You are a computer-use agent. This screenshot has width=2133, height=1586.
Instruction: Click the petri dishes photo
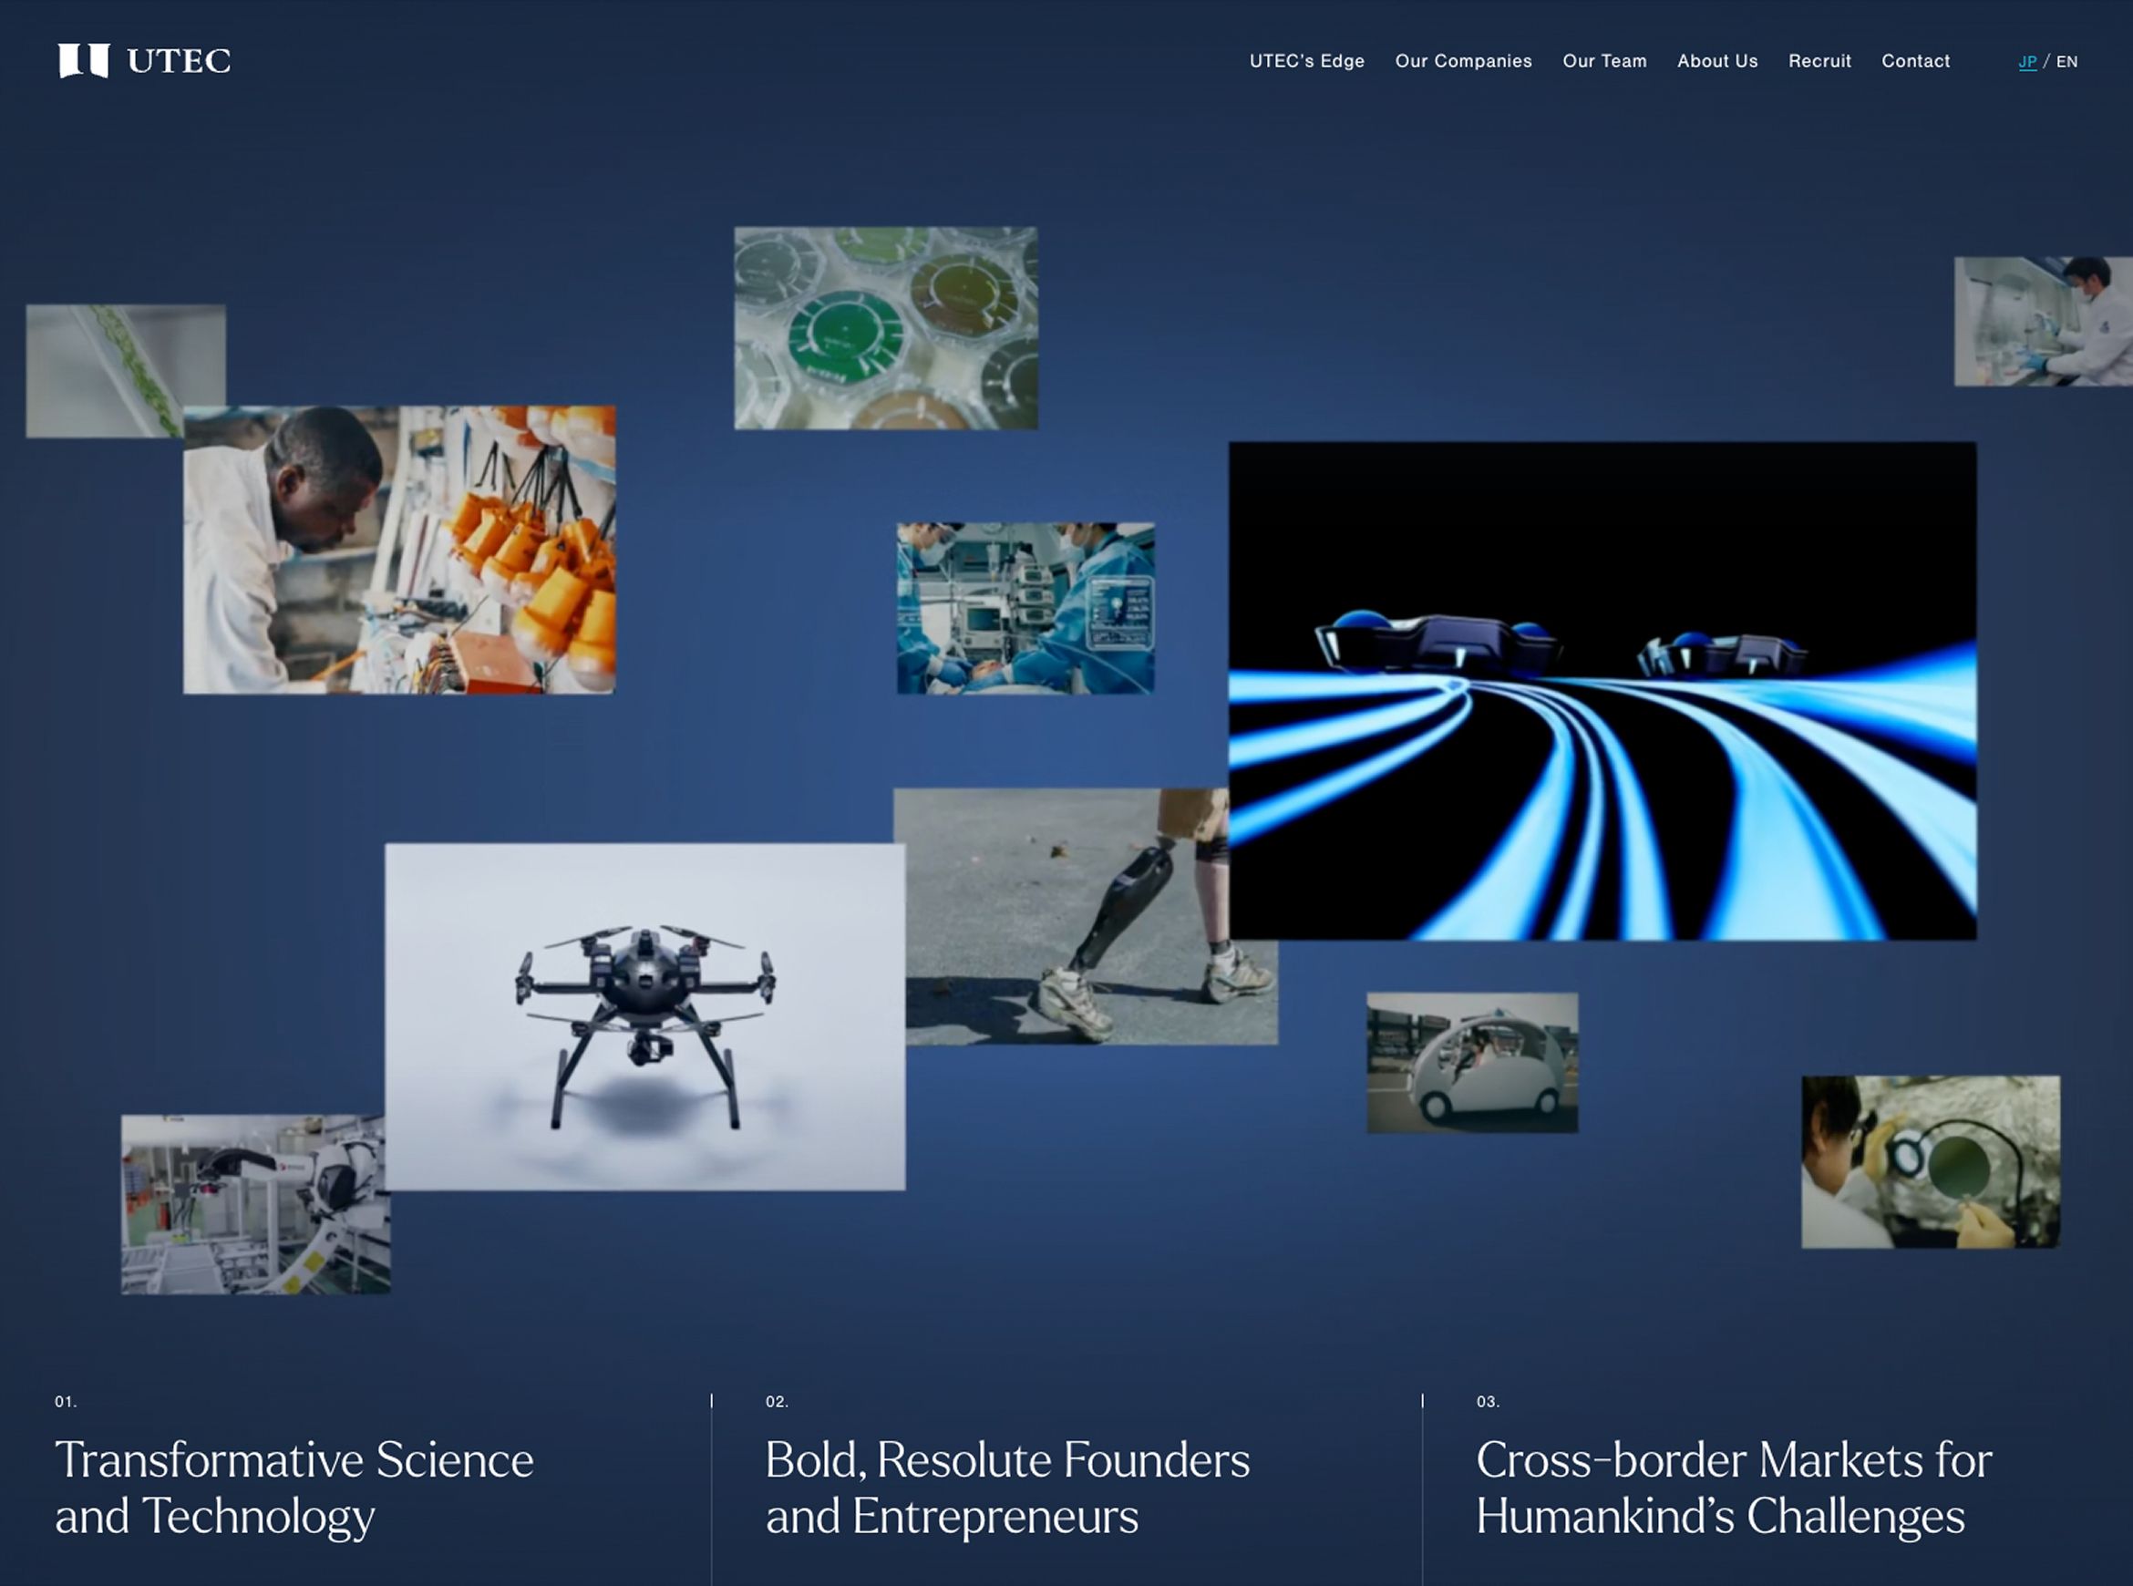885,327
